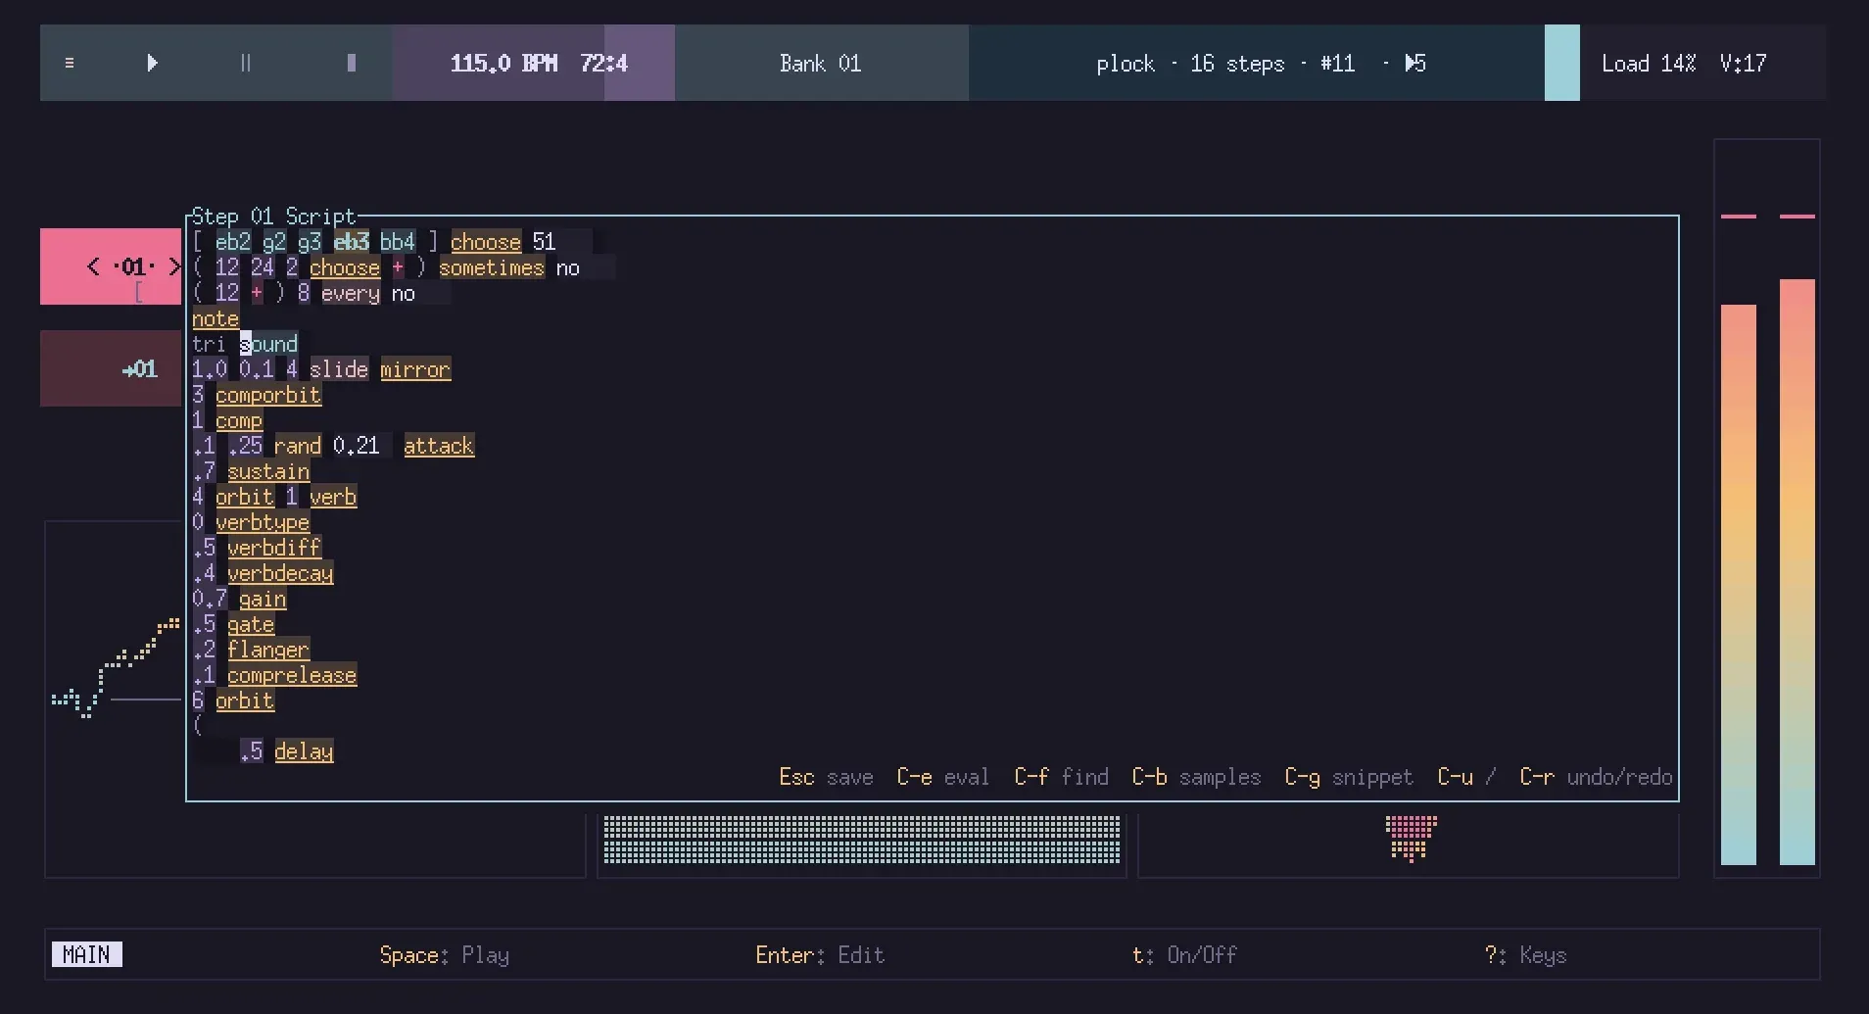Click the 72:4 beat counter
Viewport: 1869px width, 1014px height.
(x=603, y=64)
